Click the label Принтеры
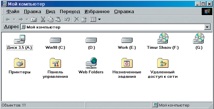 (x=20, y=72)
